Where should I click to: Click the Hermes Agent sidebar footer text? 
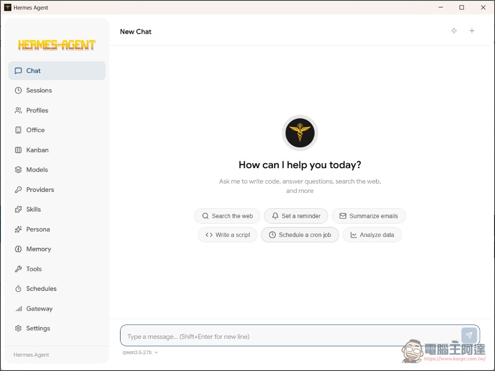click(31, 355)
